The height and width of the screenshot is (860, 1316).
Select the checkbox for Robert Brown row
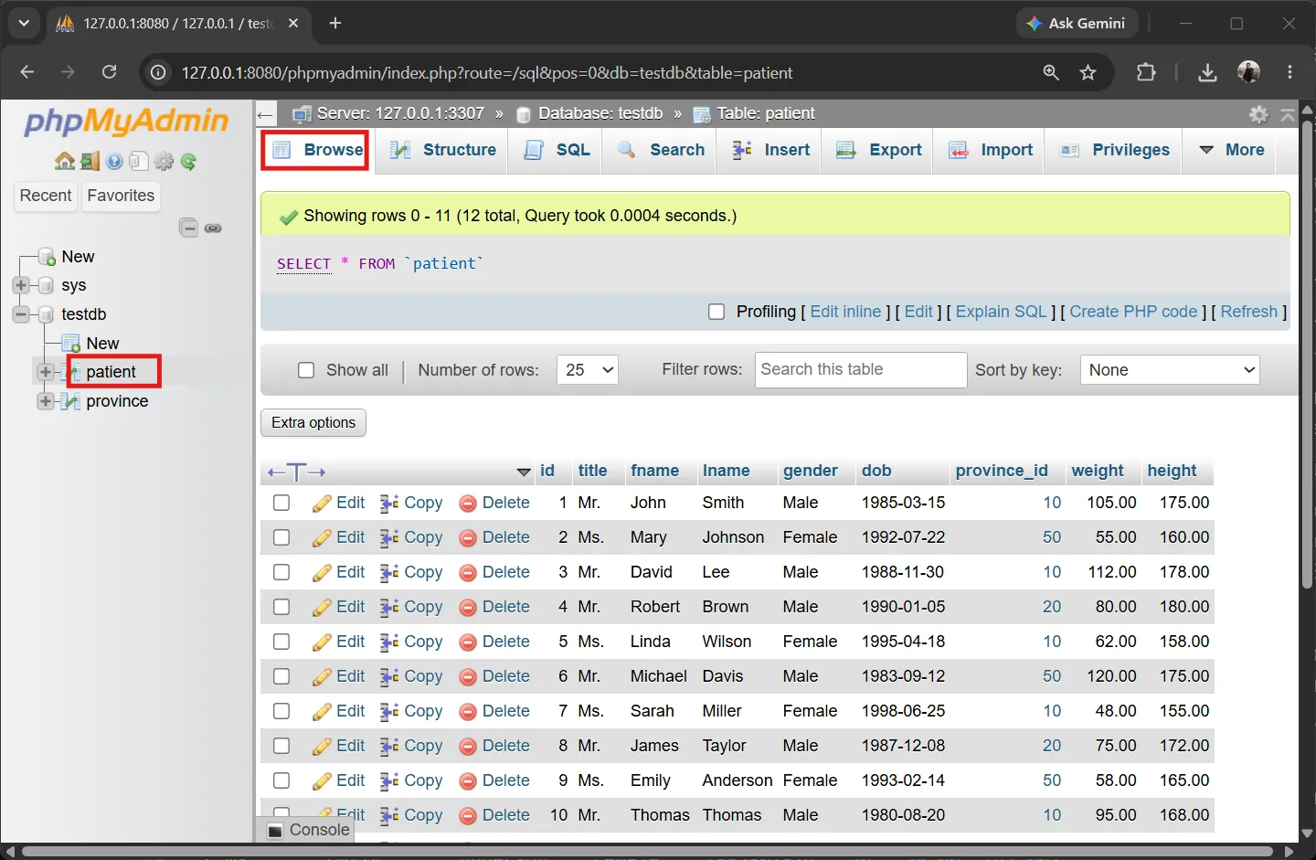281,607
